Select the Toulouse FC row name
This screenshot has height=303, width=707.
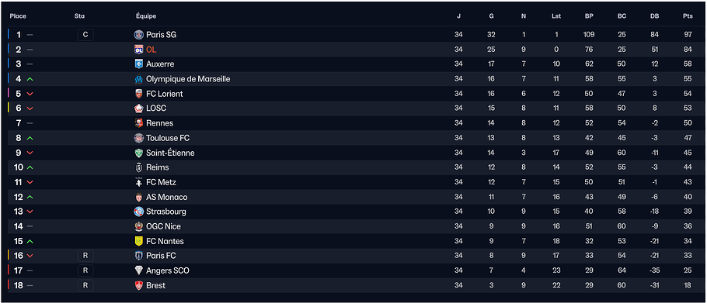coord(168,138)
